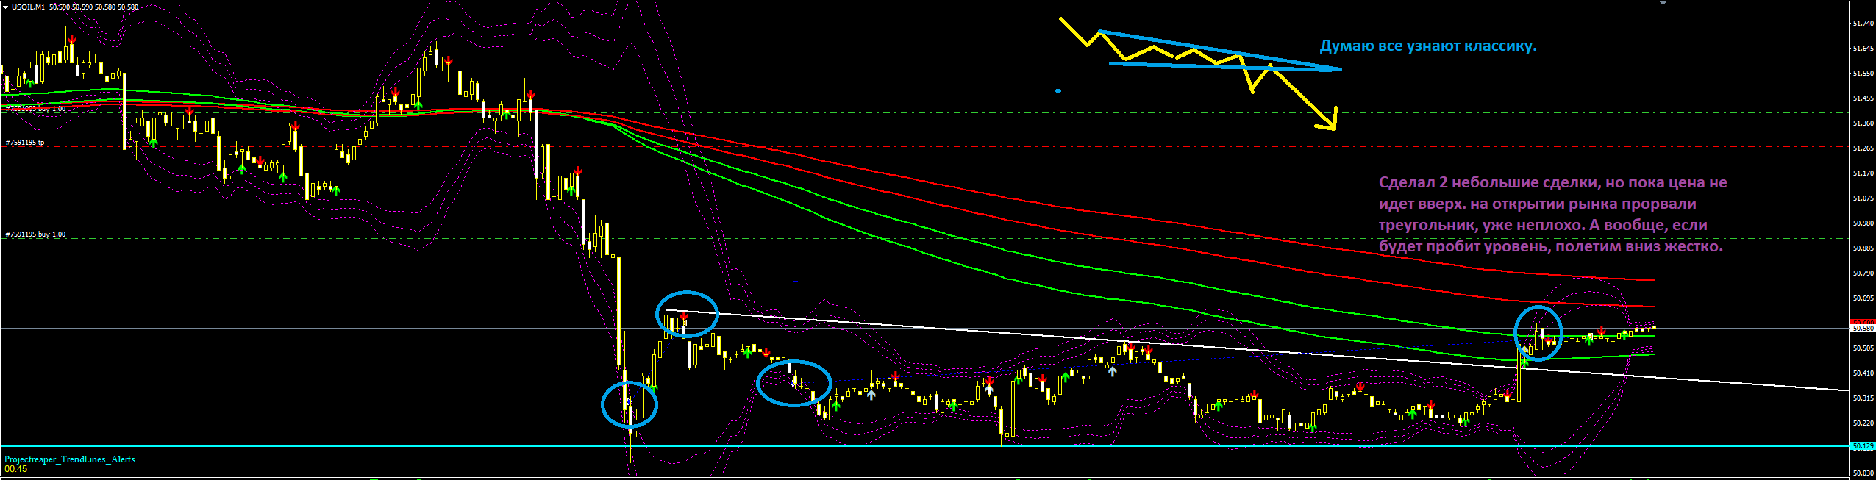Click the 51.455 price scale label
The image size is (1876, 480).
click(x=1863, y=98)
